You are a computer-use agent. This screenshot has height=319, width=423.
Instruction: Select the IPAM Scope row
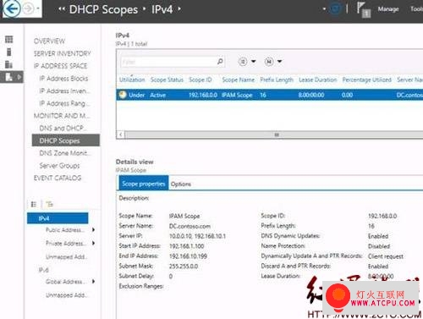(x=270, y=95)
